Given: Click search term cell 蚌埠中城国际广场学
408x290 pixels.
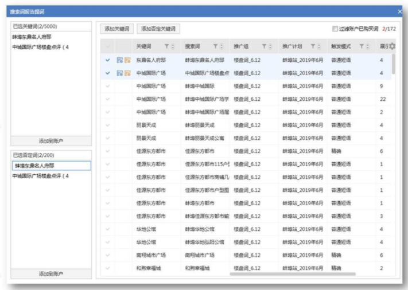Looking at the screenshot, I should coord(207,99).
